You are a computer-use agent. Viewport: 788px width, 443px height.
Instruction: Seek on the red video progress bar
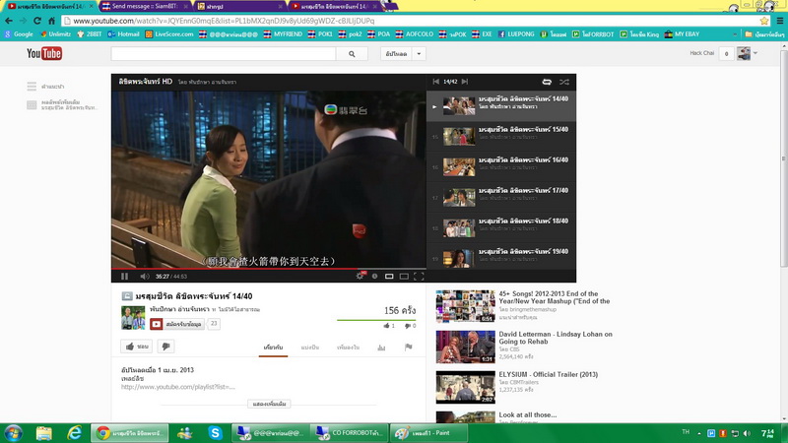[268, 269]
